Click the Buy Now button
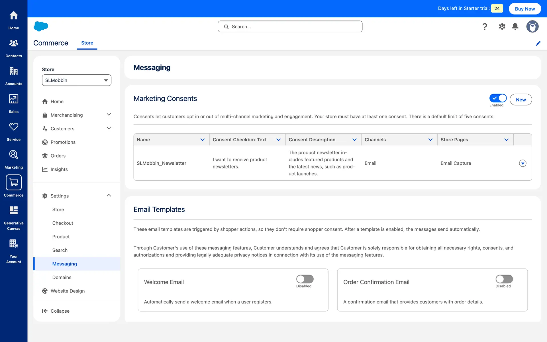The height and width of the screenshot is (342, 547). [x=524, y=9]
